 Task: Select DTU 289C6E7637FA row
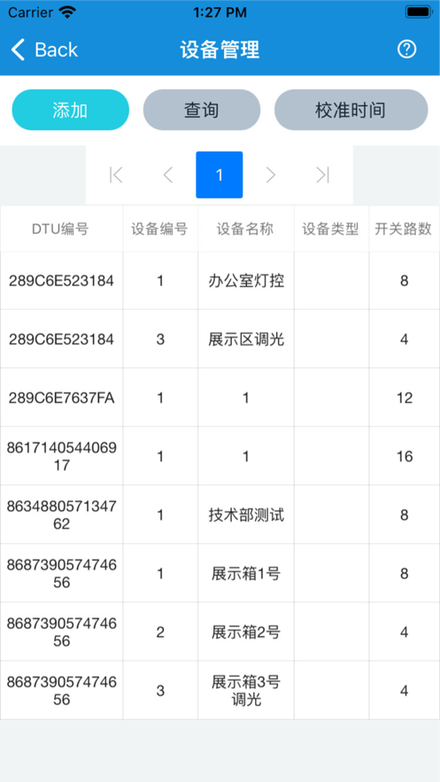[x=220, y=398]
